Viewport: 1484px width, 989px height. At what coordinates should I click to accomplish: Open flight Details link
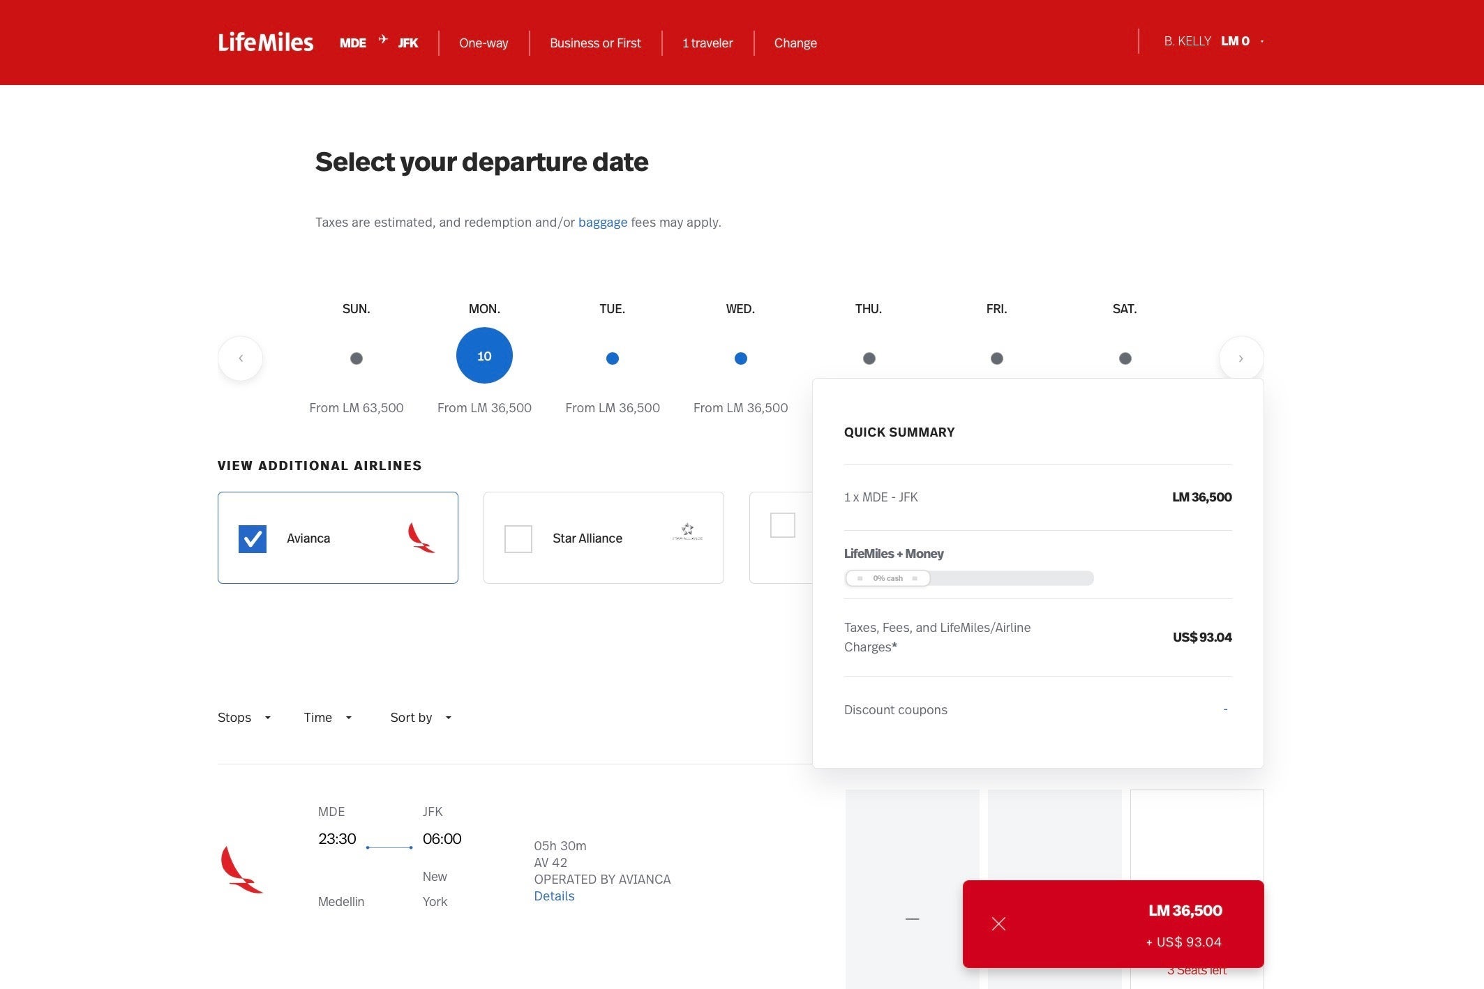click(554, 896)
